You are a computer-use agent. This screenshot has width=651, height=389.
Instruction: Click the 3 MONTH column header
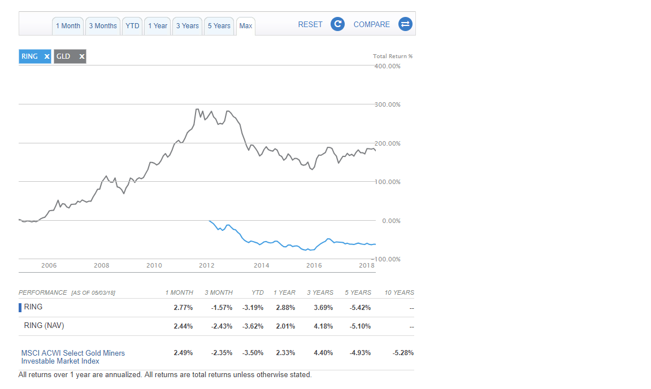tap(219, 293)
